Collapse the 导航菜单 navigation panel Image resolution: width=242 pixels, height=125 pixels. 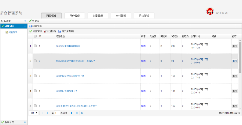point(25,21)
